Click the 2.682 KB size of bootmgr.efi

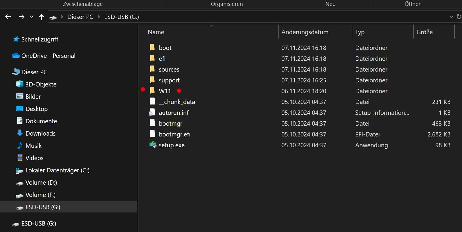tap(439, 134)
